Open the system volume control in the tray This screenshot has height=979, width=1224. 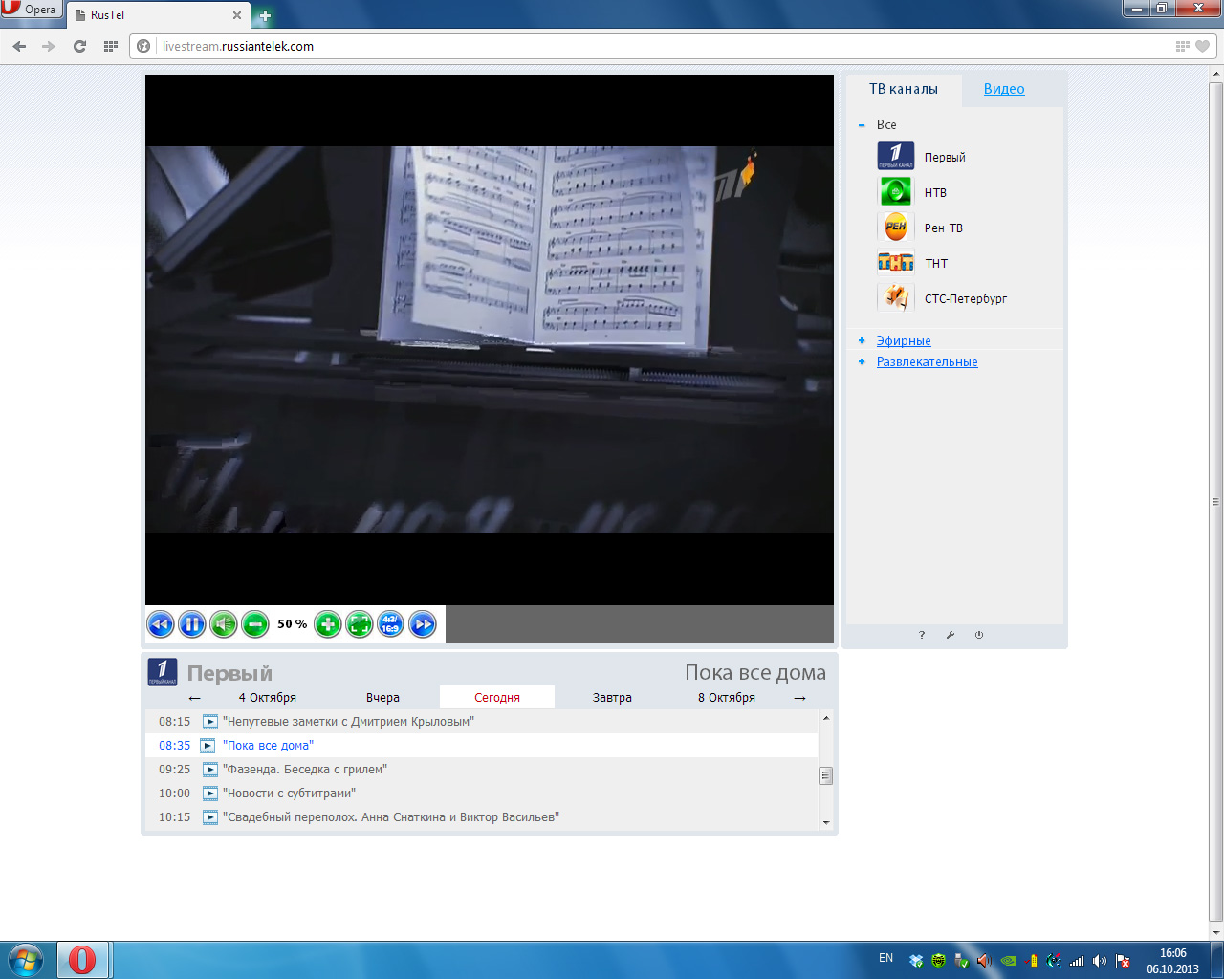click(x=1100, y=961)
